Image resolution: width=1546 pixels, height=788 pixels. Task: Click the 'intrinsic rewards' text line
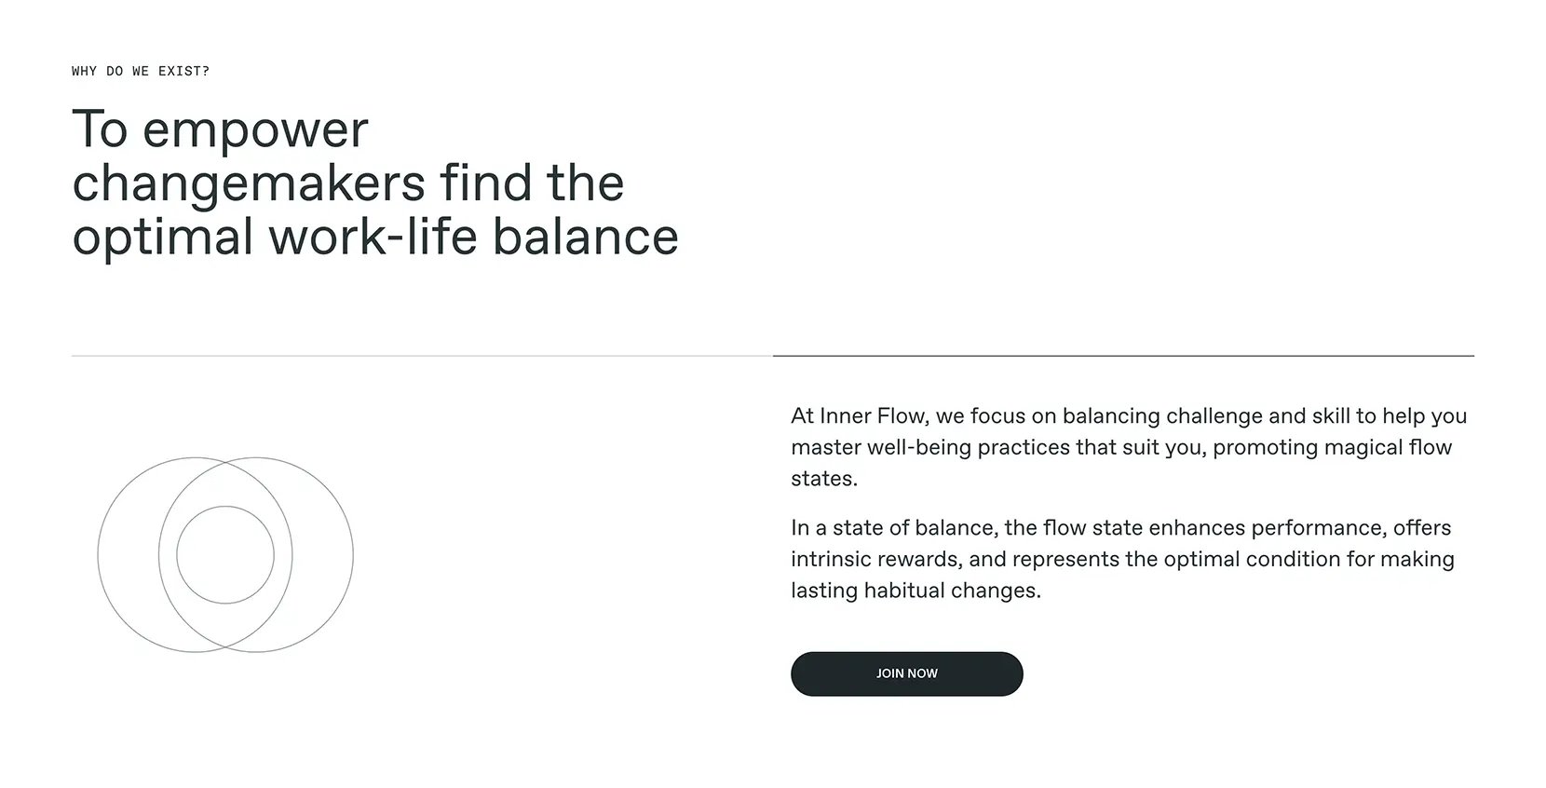click(1122, 559)
